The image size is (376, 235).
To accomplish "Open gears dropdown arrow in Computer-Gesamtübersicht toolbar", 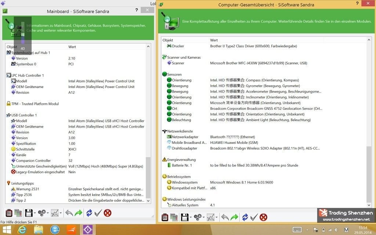I will 203,217.
